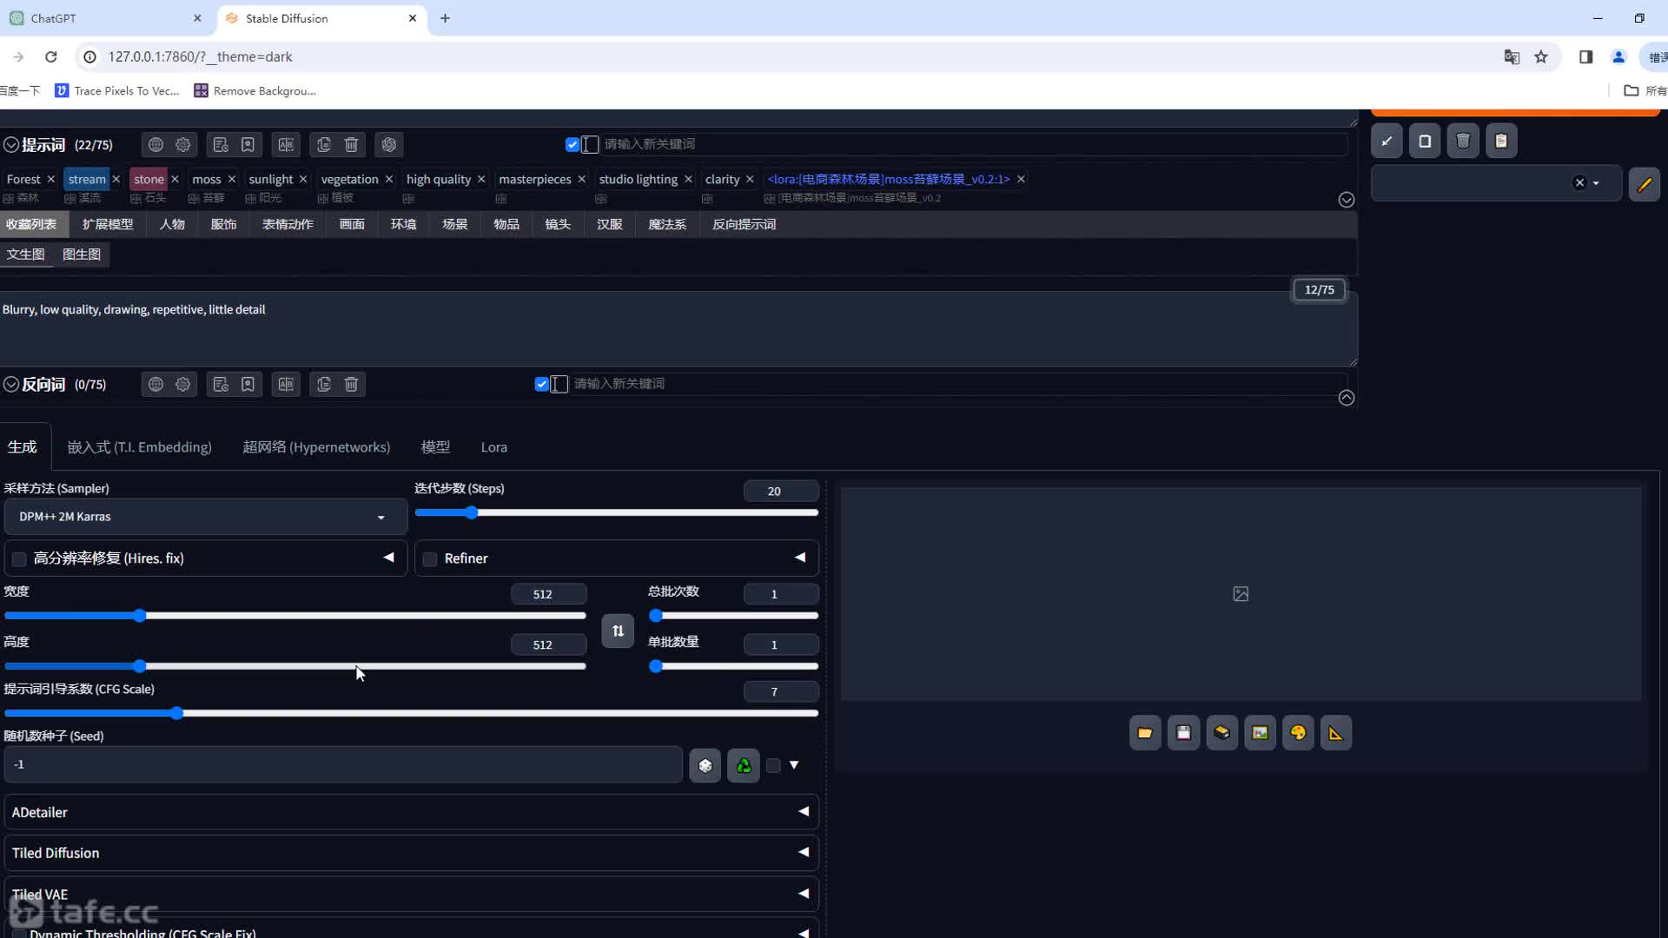Image resolution: width=1668 pixels, height=938 pixels.
Task: Click the palette send-to-inpaint icon
Action: tap(1298, 733)
